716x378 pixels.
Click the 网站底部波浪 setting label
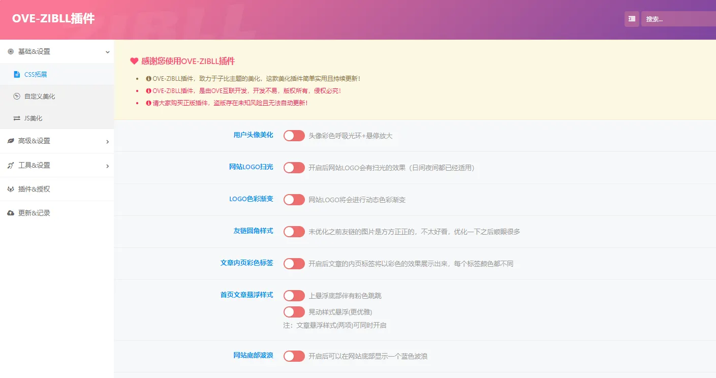tap(253, 356)
